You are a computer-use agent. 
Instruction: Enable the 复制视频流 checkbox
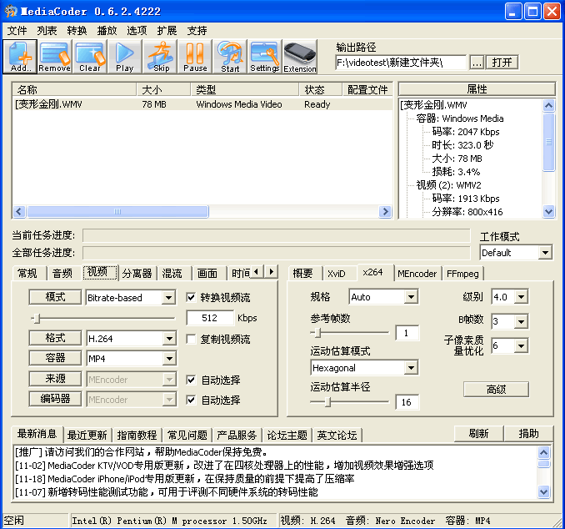(x=192, y=340)
